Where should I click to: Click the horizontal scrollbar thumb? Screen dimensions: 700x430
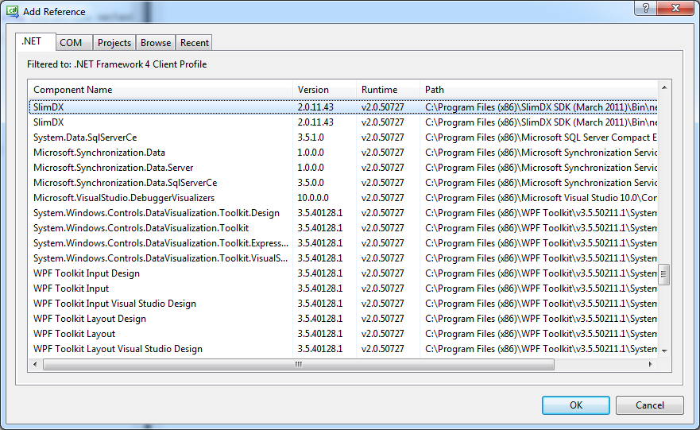[x=299, y=364]
